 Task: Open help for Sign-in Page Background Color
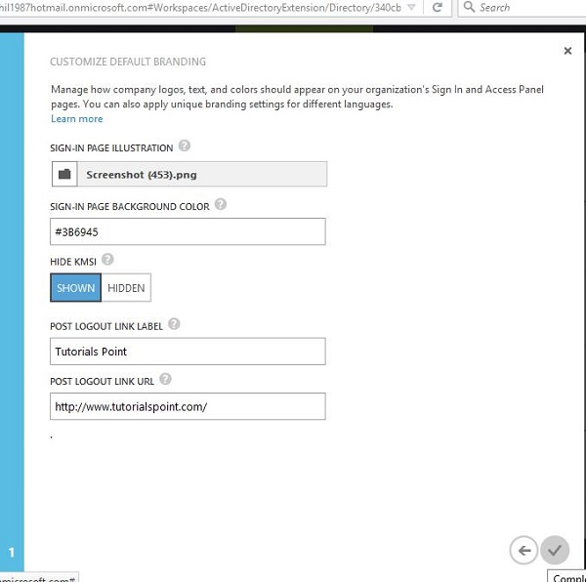click(x=221, y=204)
